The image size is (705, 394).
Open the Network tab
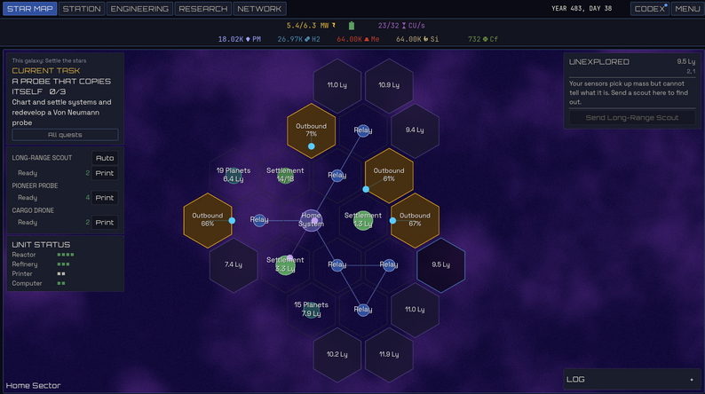pos(259,9)
